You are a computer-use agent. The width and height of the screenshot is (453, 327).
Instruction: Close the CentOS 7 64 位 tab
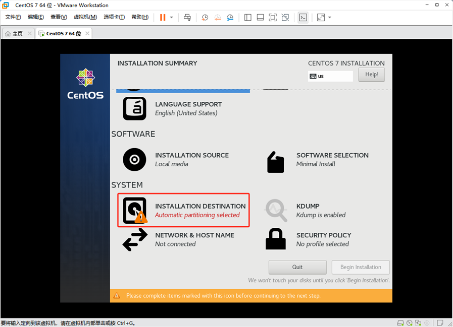[x=87, y=33]
